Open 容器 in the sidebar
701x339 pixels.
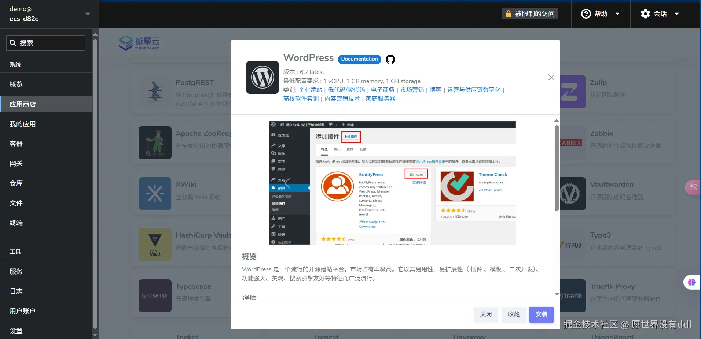pos(46,144)
